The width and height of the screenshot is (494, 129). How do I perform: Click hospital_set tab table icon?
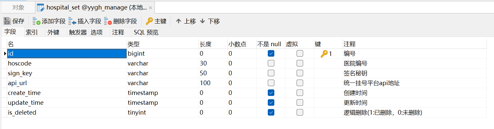tap(41, 7)
